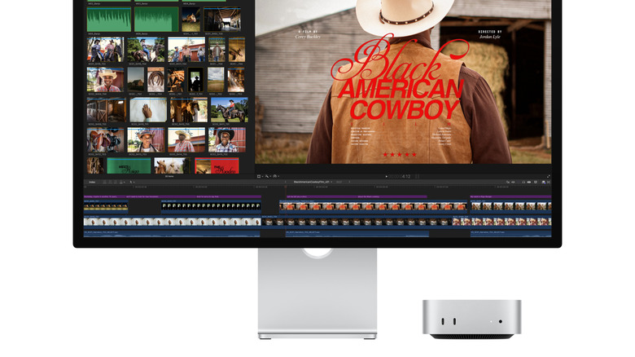Select the second green audio waveform clip in browser
The image size is (635, 357).
[x=156, y=19]
